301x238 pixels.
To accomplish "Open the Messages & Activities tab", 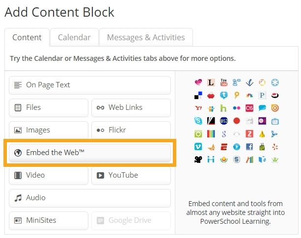I will point(146,37).
